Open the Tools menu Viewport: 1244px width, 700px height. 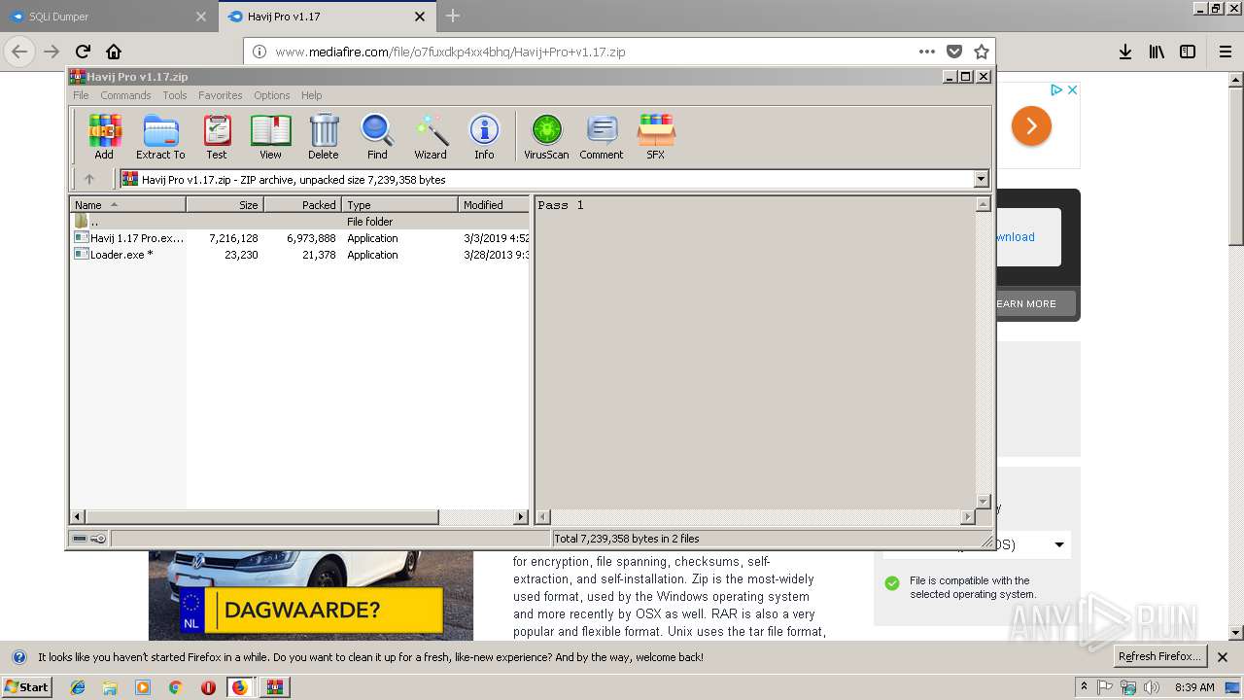tap(175, 95)
